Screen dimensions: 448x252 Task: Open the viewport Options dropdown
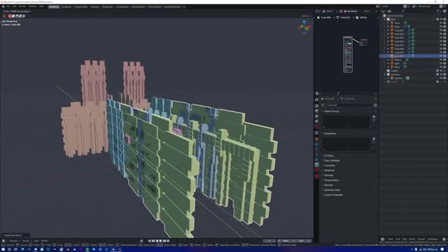[x=306, y=16]
